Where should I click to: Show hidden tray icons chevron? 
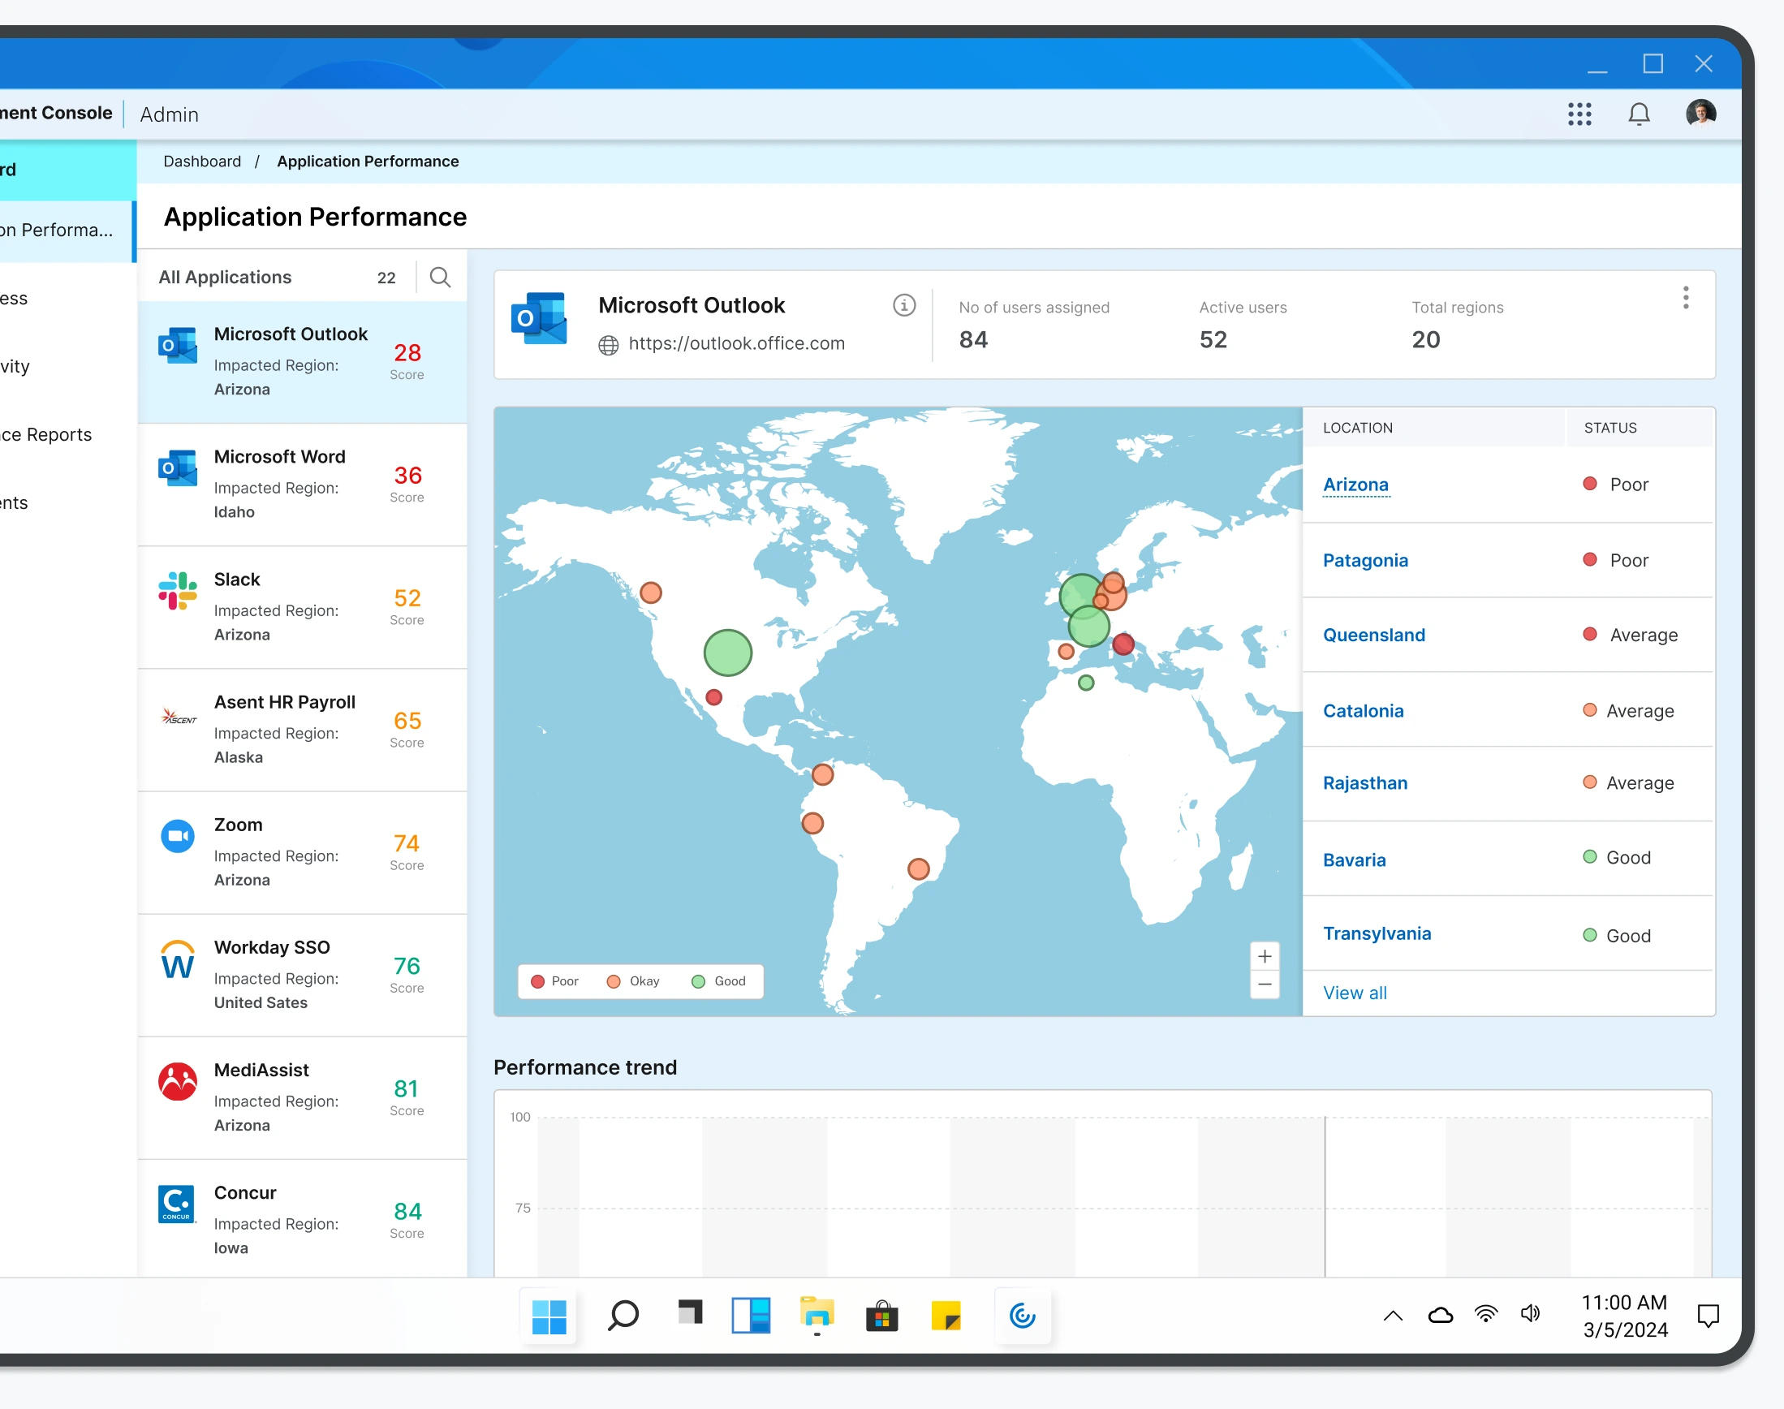[1393, 1316]
